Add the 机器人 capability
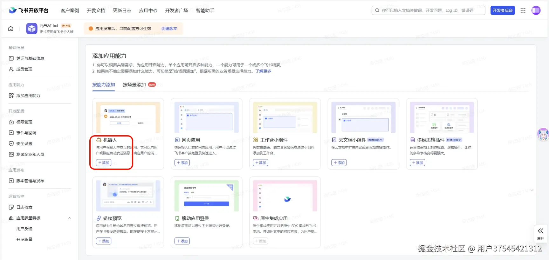Image resolution: width=549 pixels, height=260 pixels. click(104, 163)
